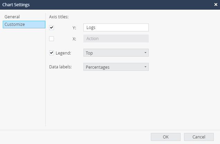Click the X: axis label
Image resolution: width=220 pixels, height=144 pixels.
pyautogui.click(x=74, y=39)
